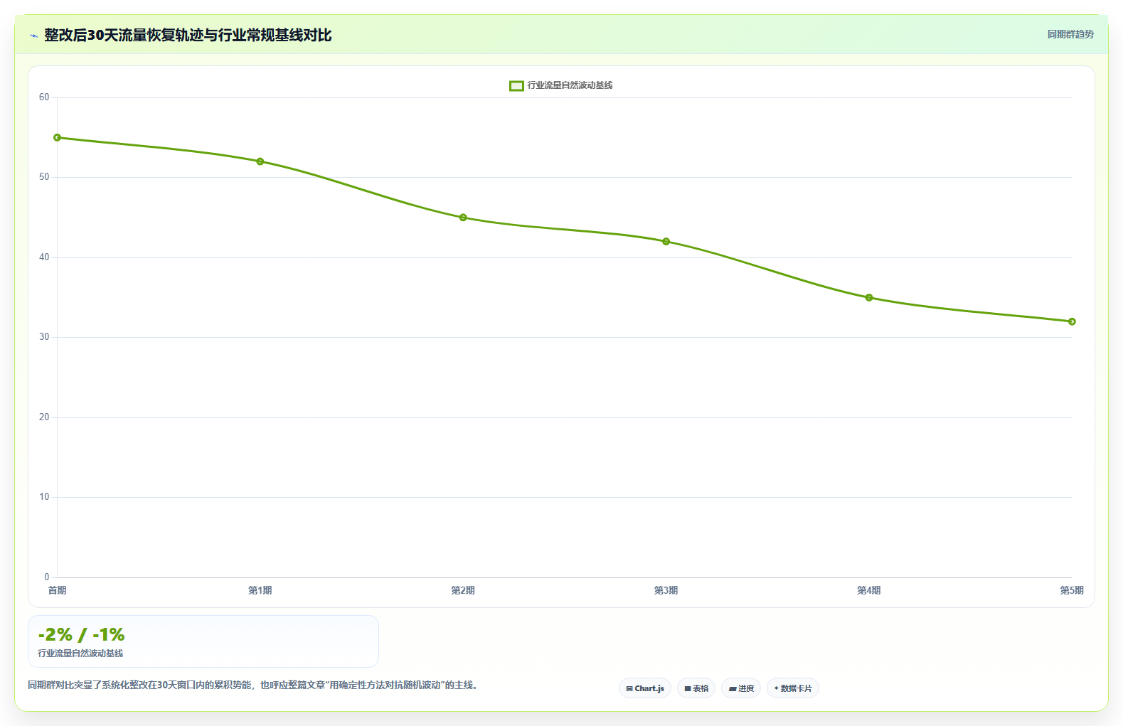The height and width of the screenshot is (726, 1123).
Task: Click the y-axis value 30
Action: click(x=44, y=337)
